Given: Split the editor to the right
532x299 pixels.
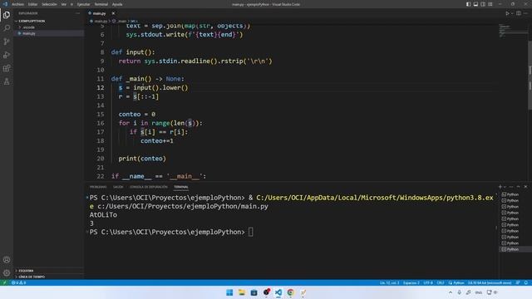Looking at the screenshot, I should pos(519,13).
